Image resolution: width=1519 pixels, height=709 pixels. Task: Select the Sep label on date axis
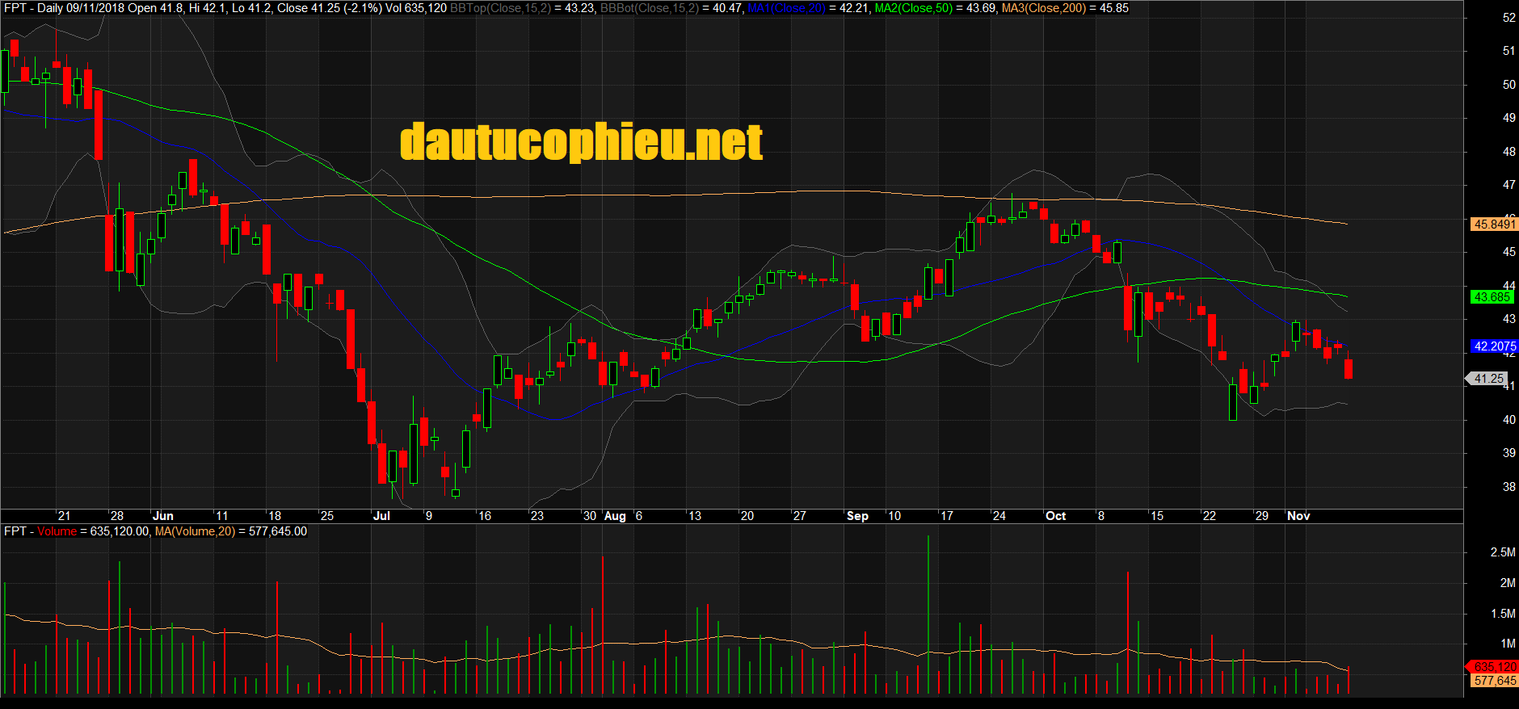pyautogui.click(x=857, y=516)
